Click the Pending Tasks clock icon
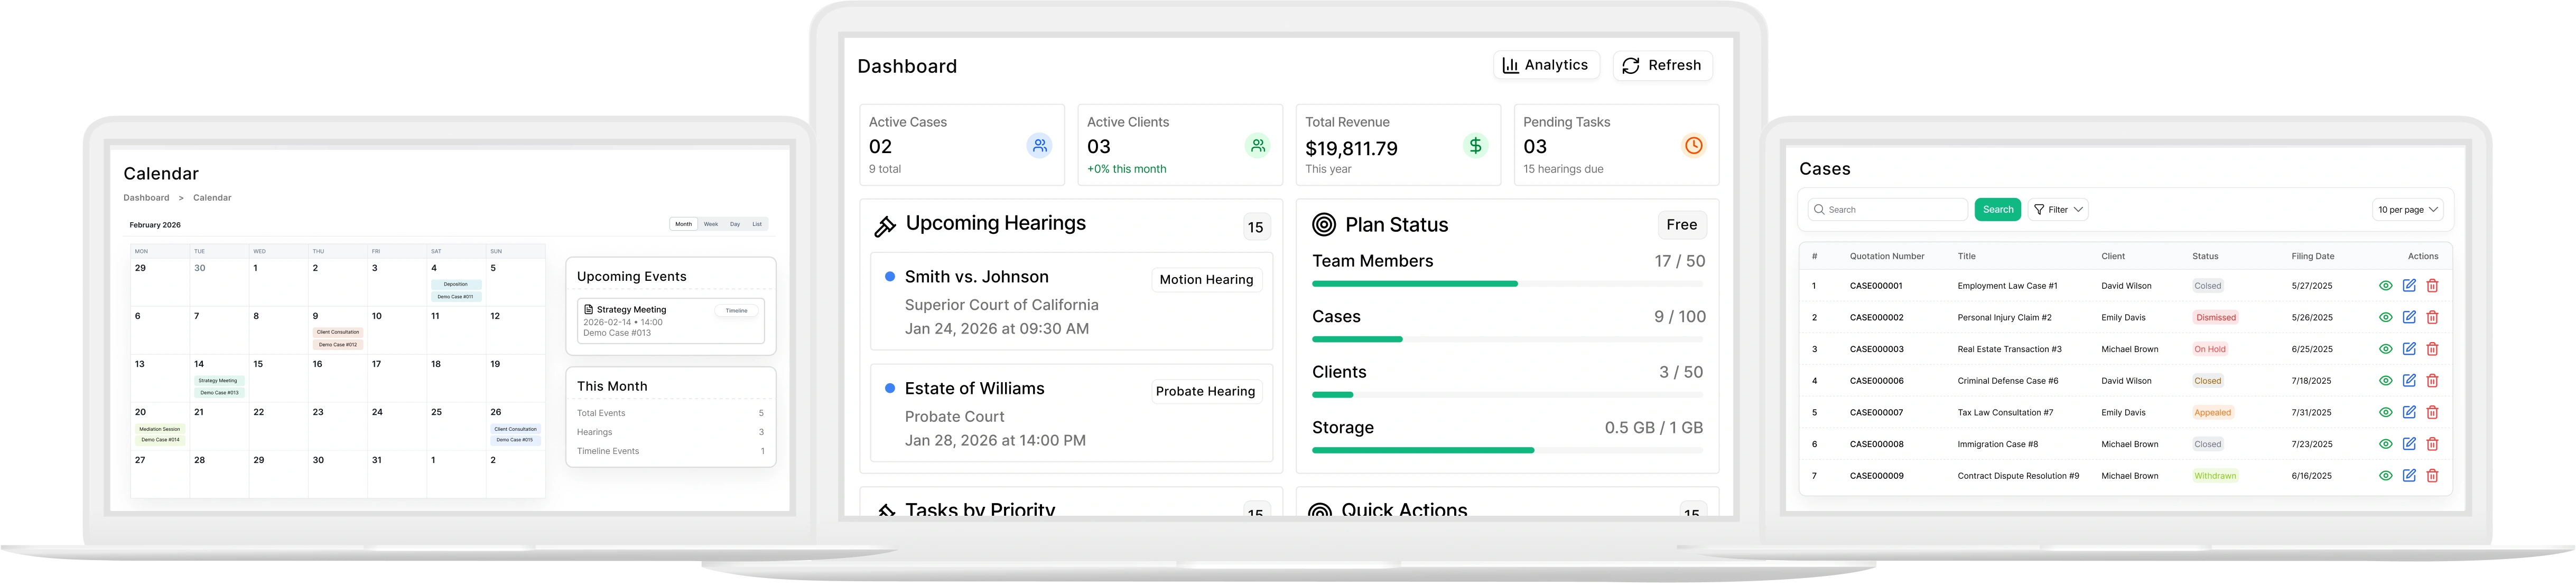 (1694, 146)
